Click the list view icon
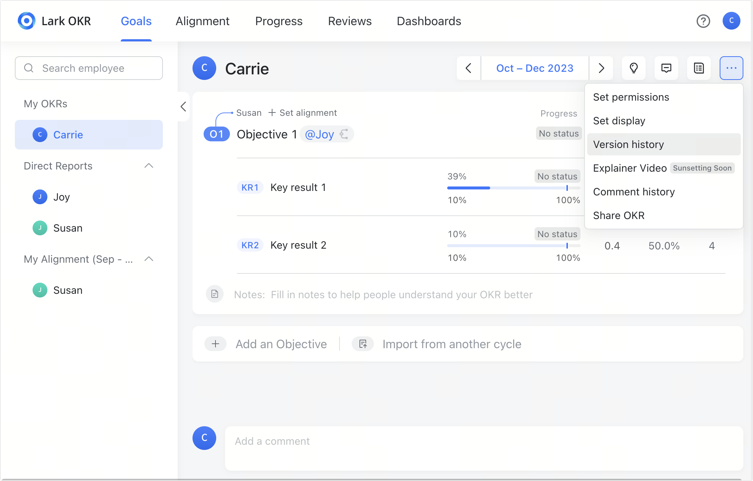Image resolution: width=753 pixels, height=481 pixels. pyautogui.click(x=699, y=68)
